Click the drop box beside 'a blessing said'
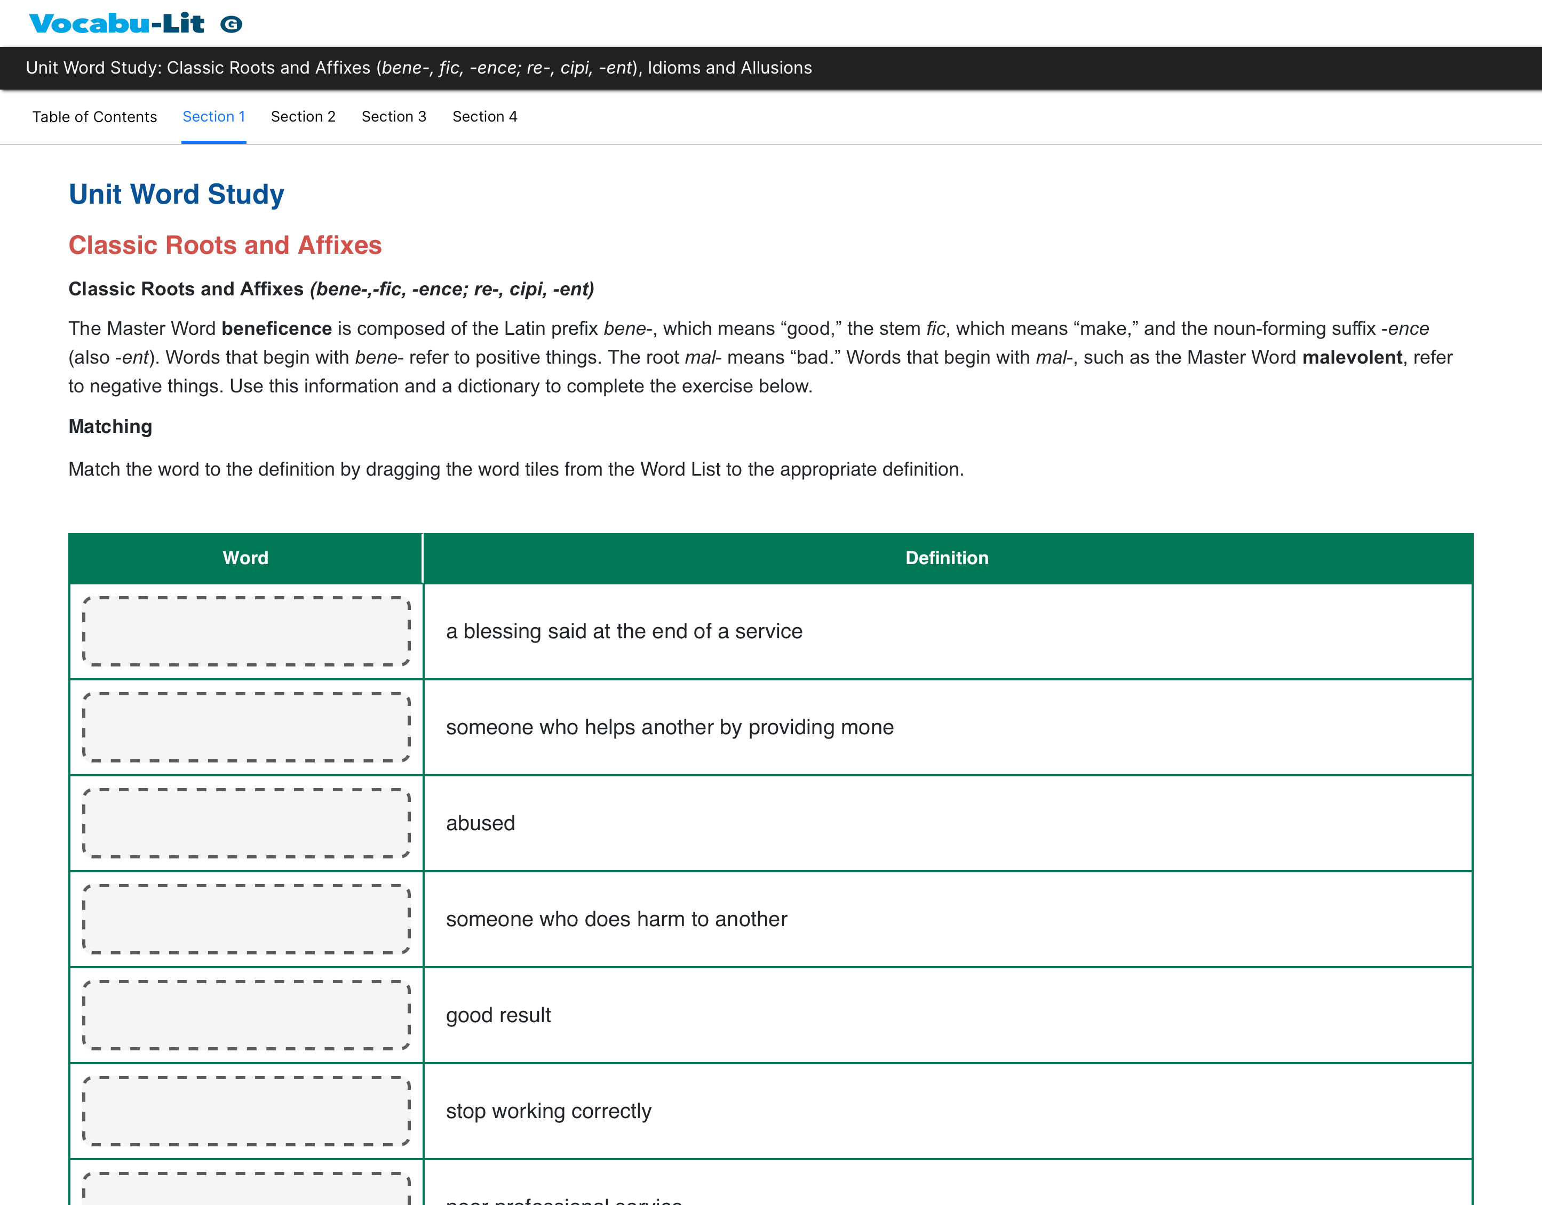Image resolution: width=1542 pixels, height=1205 pixels. coord(245,631)
